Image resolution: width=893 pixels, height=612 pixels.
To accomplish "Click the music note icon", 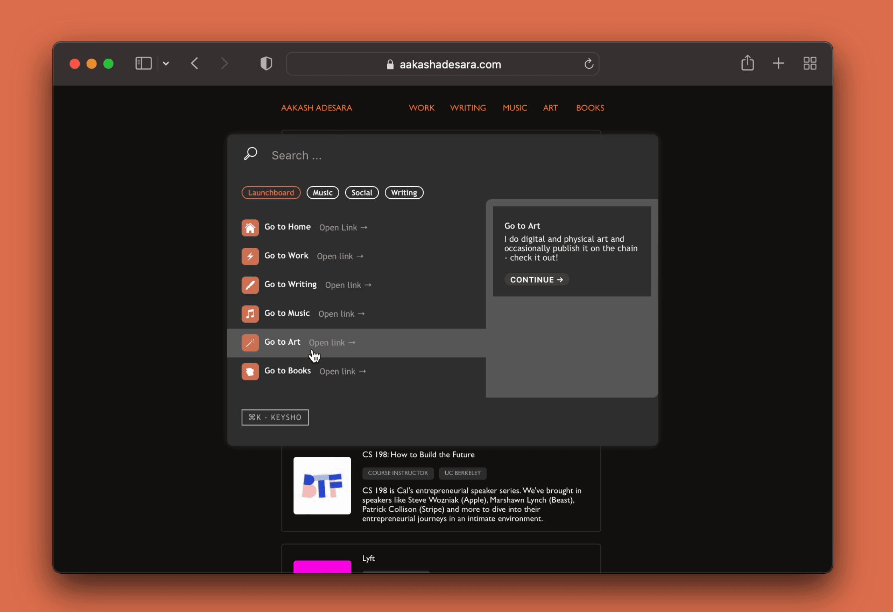I will coord(250,314).
